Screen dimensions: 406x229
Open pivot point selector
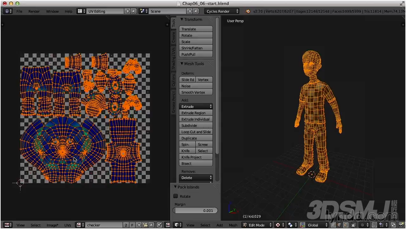click(292, 225)
